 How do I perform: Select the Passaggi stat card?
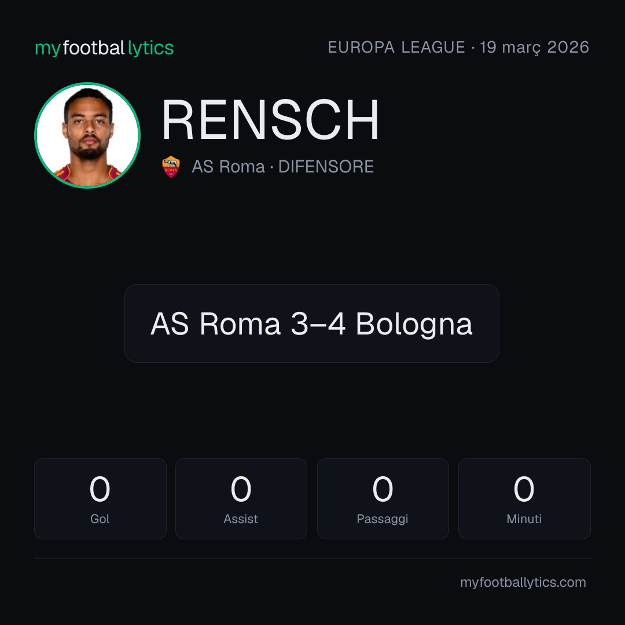[x=383, y=499]
